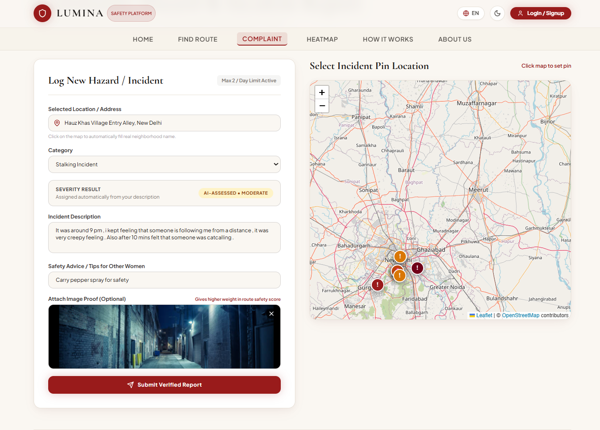Click the Lumina shield logo
Image resolution: width=600 pixels, height=430 pixels.
pos(42,13)
